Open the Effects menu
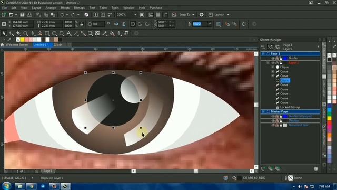This screenshot has width=337, height=190. pyautogui.click(x=65, y=8)
